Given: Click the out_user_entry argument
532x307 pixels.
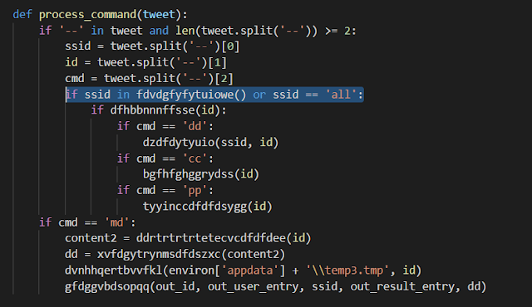Looking at the screenshot, I should [253, 287].
